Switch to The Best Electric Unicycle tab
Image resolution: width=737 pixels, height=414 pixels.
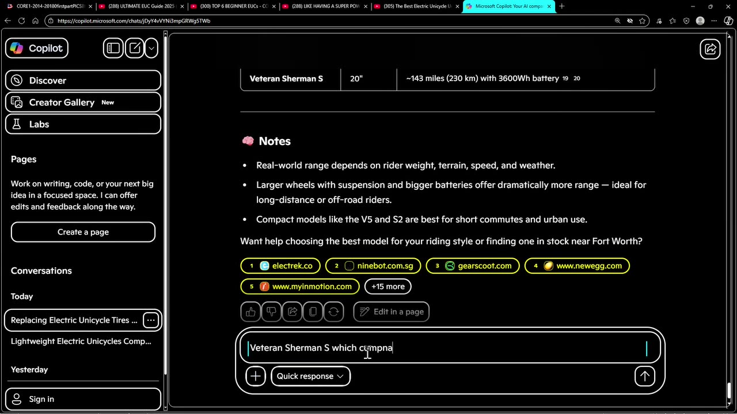coord(416,6)
